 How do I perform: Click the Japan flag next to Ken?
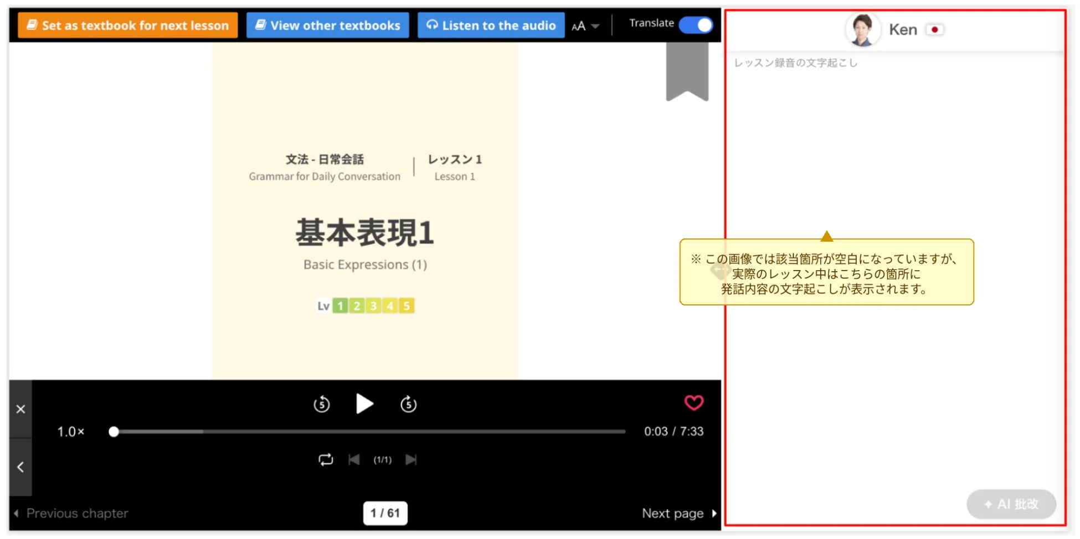tap(934, 29)
